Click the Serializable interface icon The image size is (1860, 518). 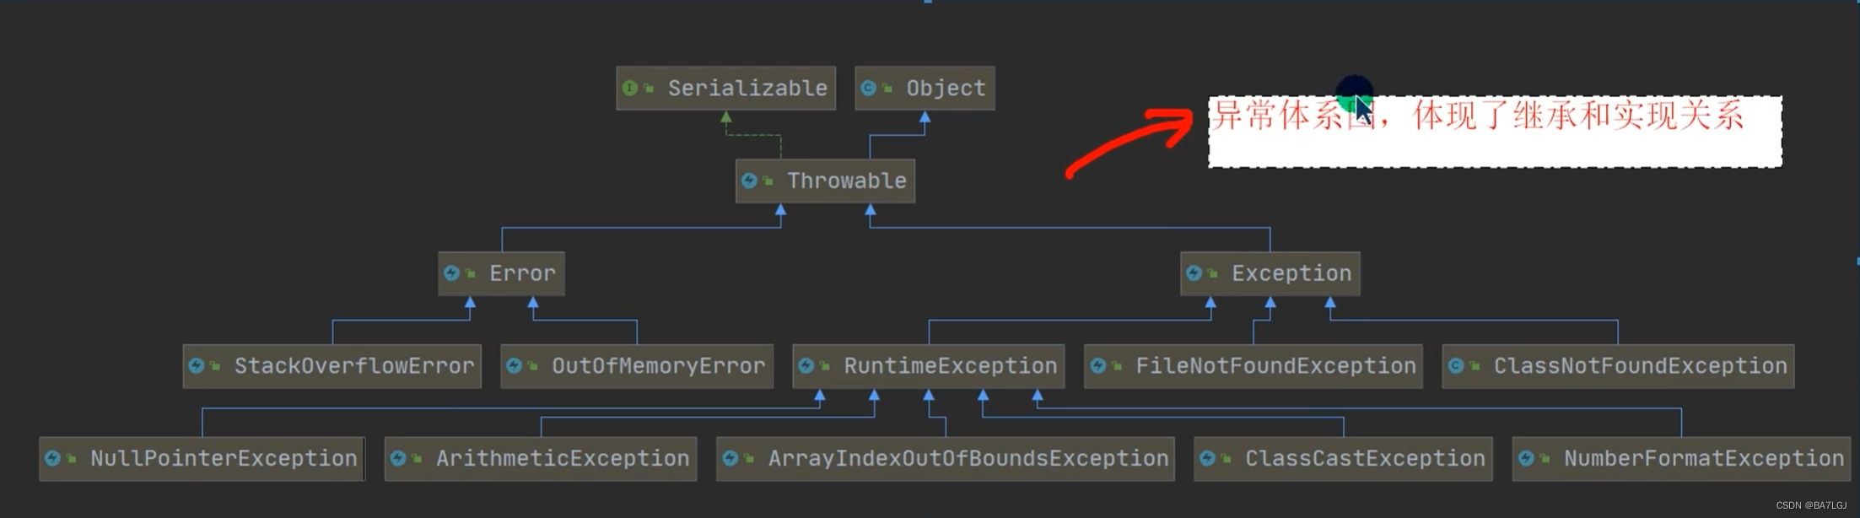(629, 88)
